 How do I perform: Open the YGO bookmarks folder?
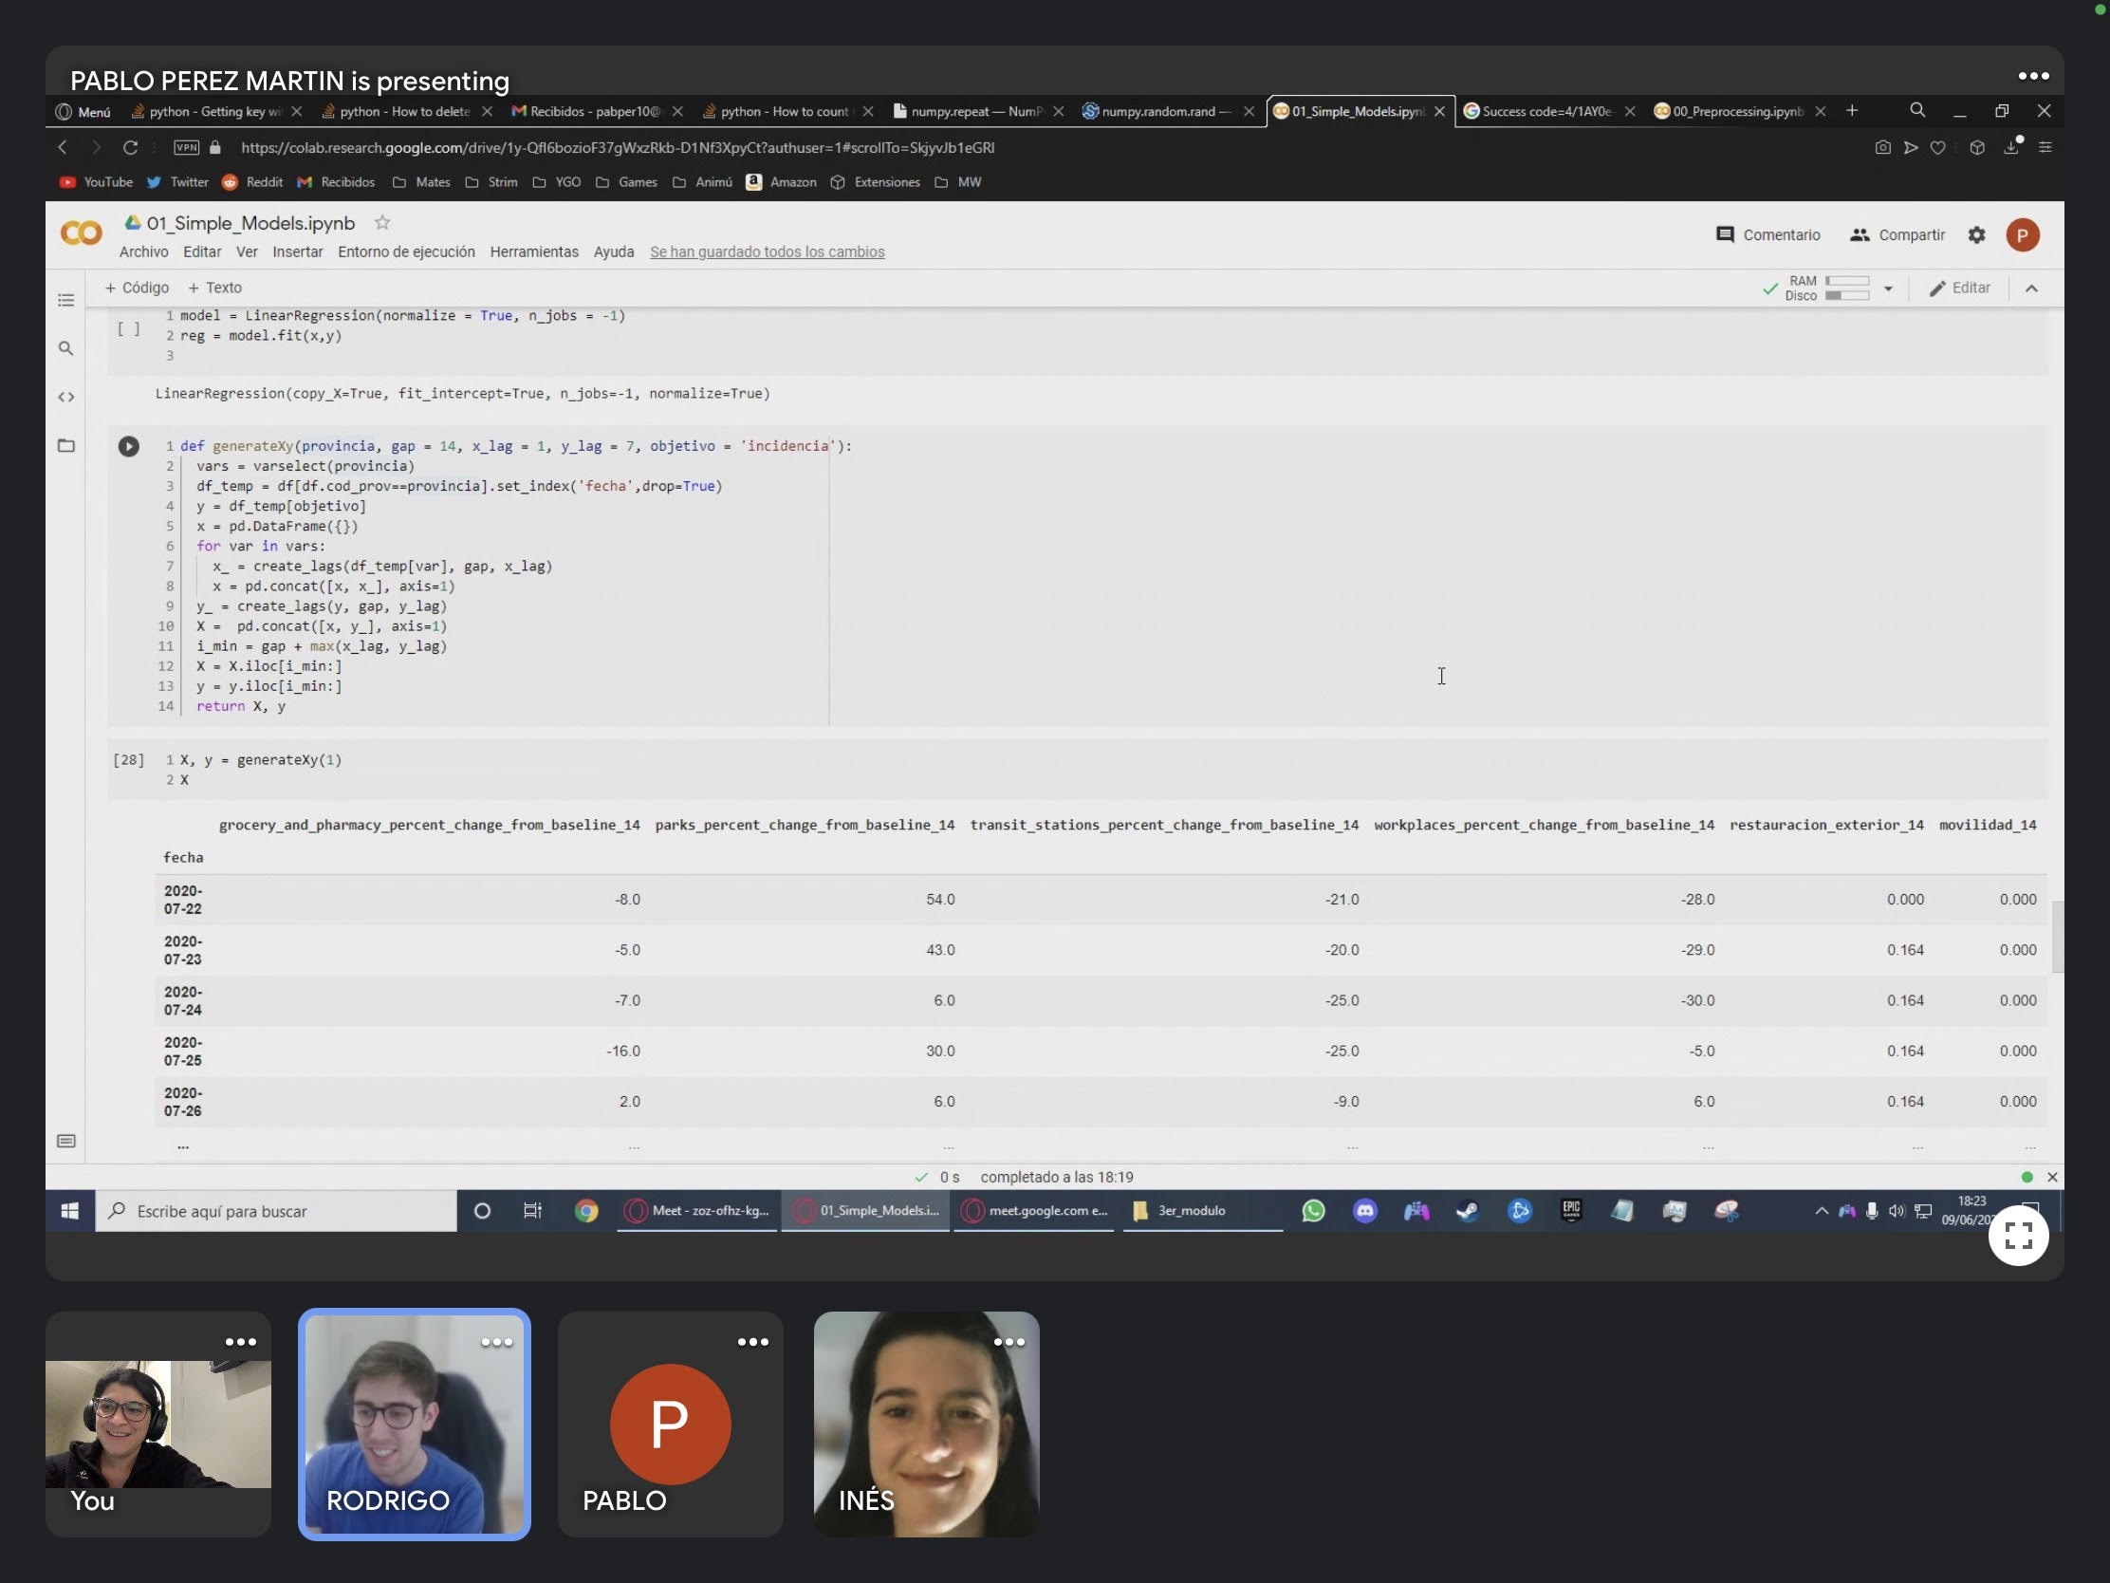[557, 182]
